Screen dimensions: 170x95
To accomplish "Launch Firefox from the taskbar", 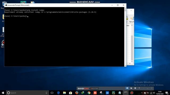I will pyautogui.click(x=77, y=93).
